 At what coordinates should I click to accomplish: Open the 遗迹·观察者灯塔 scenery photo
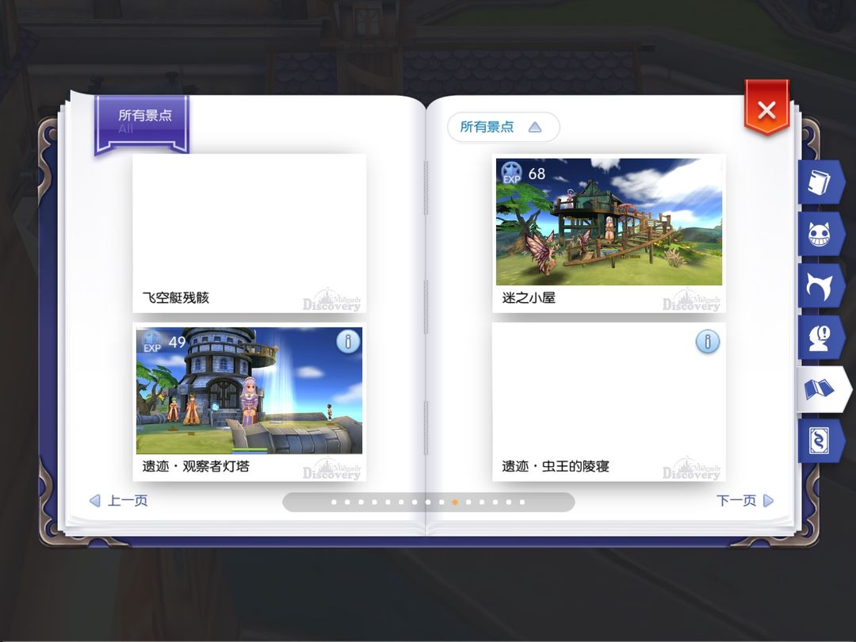[x=249, y=390]
